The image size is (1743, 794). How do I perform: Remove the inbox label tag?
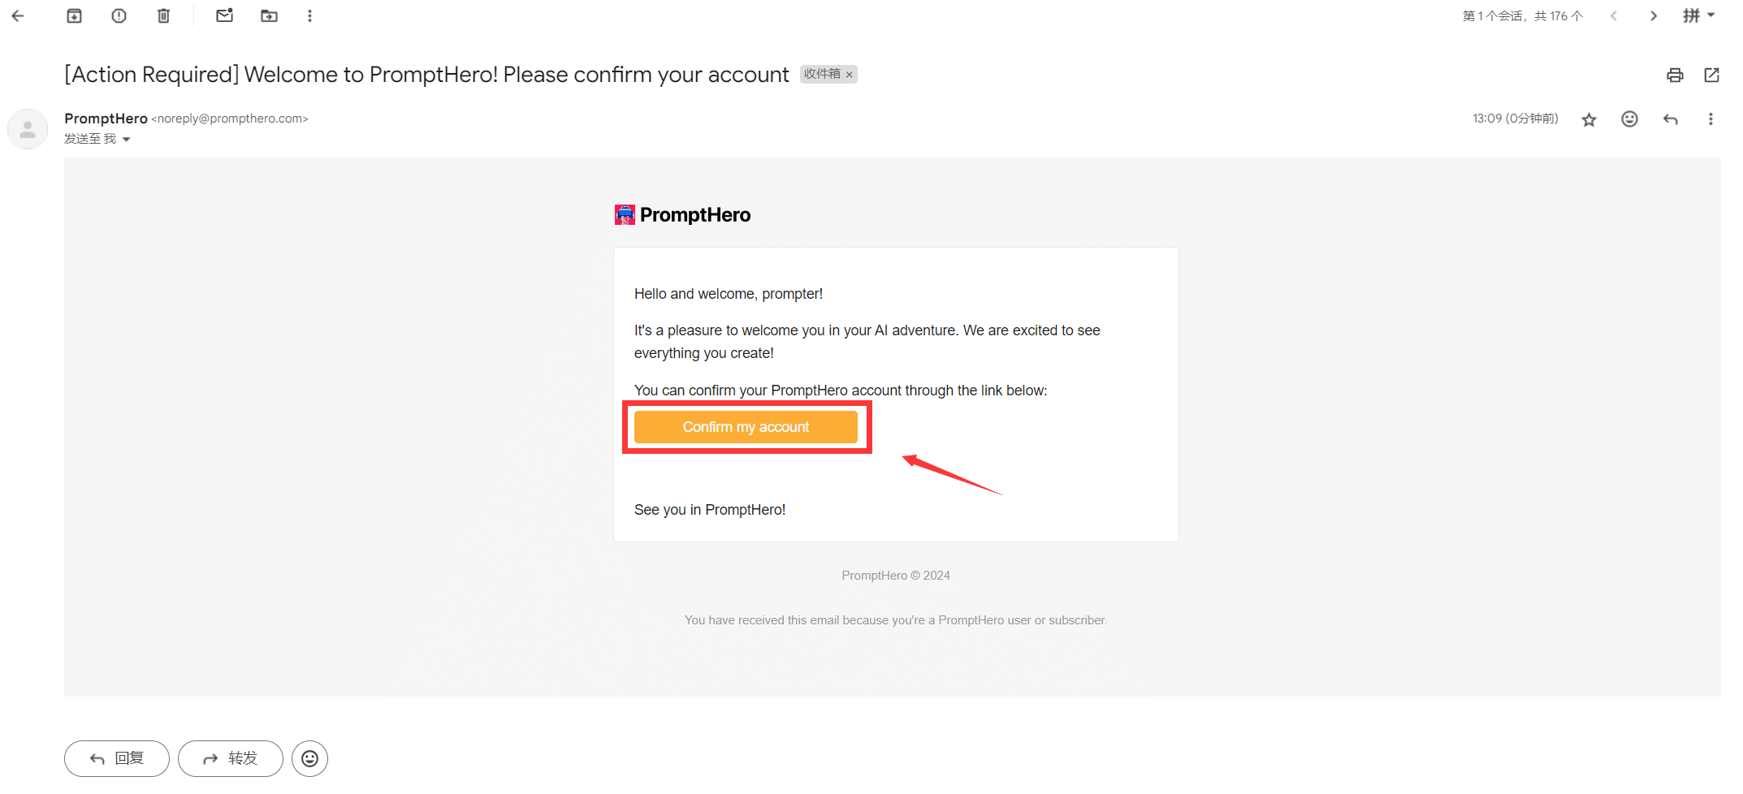pyautogui.click(x=850, y=75)
